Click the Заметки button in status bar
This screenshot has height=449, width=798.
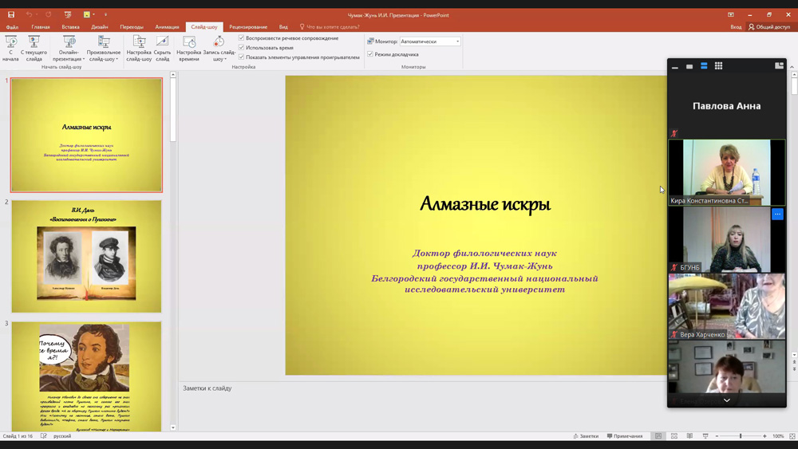click(x=586, y=436)
